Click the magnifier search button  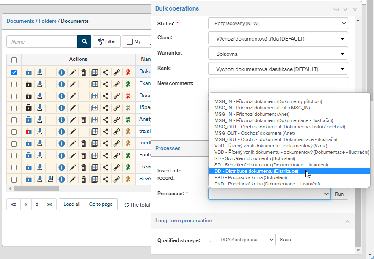pos(84,42)
